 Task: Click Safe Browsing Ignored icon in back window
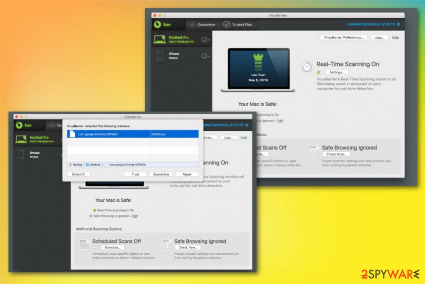tap(315, 151)
